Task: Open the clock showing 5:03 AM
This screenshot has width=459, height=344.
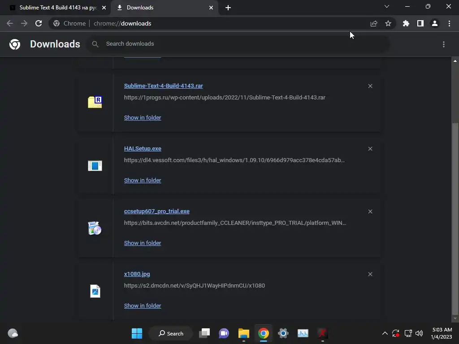Action: 442,333
